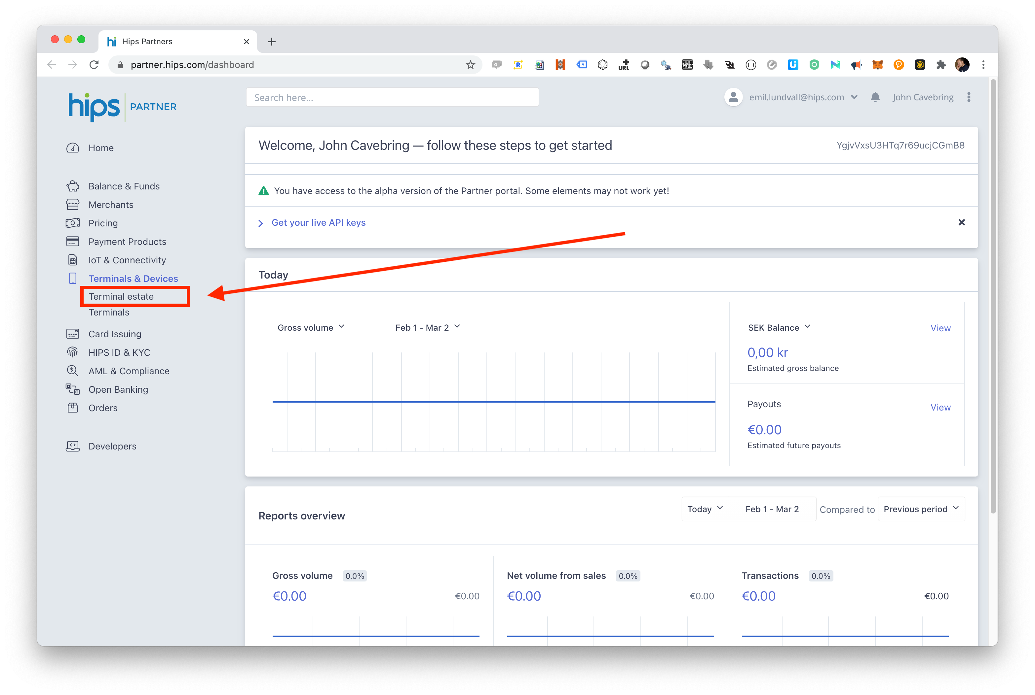Open the SEK Balance currency dropdown
Image resolution: width=1035 pixels, height=695 pixels.
[x=779, y=328]
